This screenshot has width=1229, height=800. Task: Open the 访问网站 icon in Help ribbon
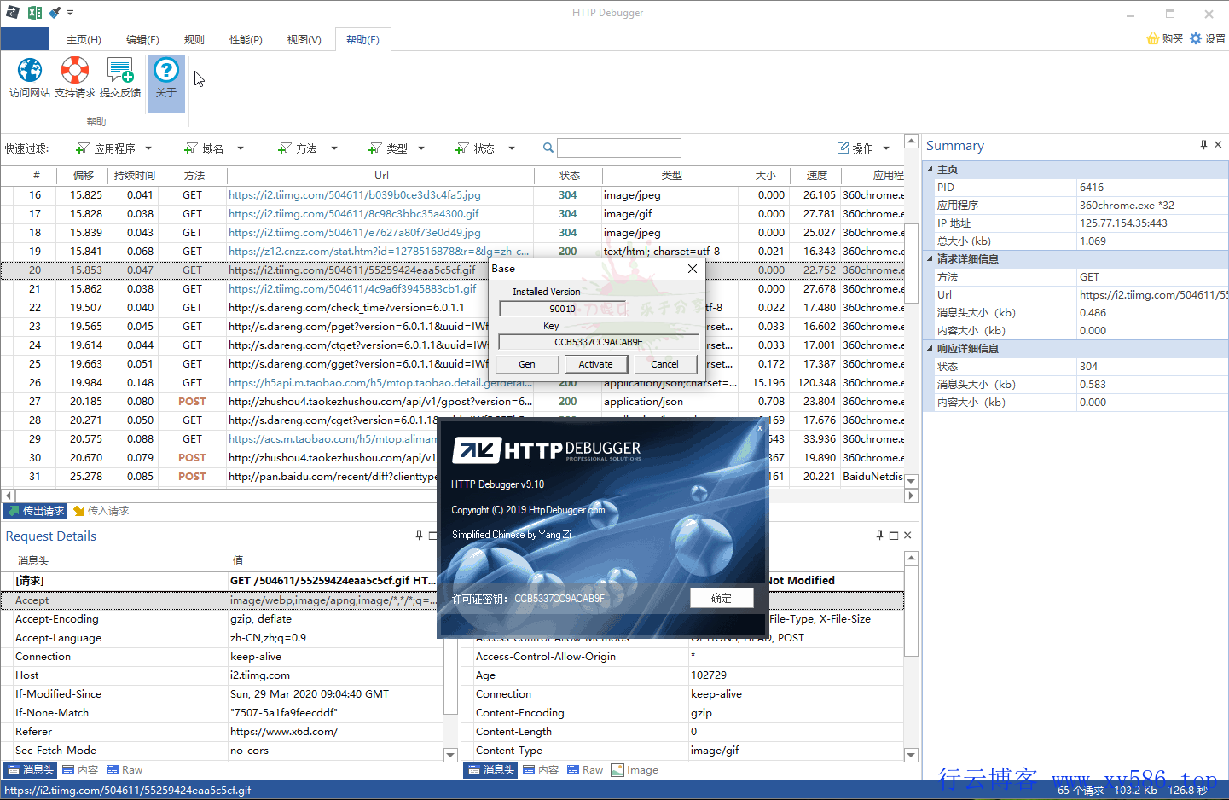(29, 77)
